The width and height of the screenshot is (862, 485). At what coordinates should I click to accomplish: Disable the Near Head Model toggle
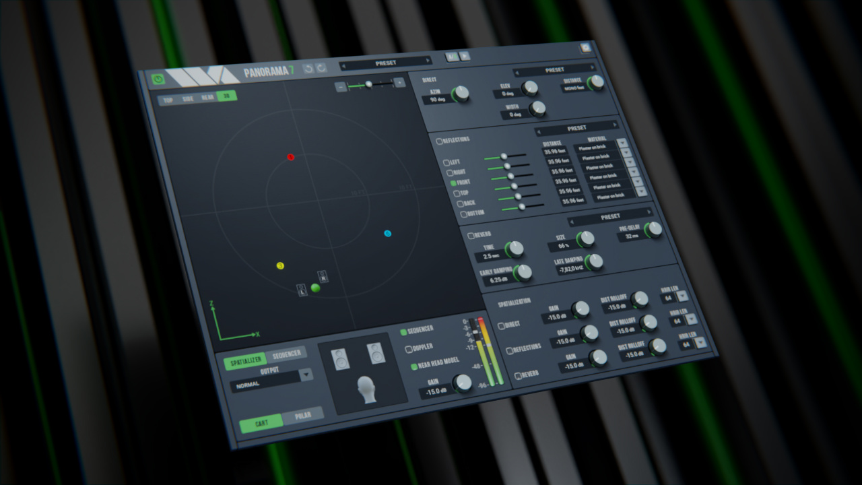pos(414,366)
